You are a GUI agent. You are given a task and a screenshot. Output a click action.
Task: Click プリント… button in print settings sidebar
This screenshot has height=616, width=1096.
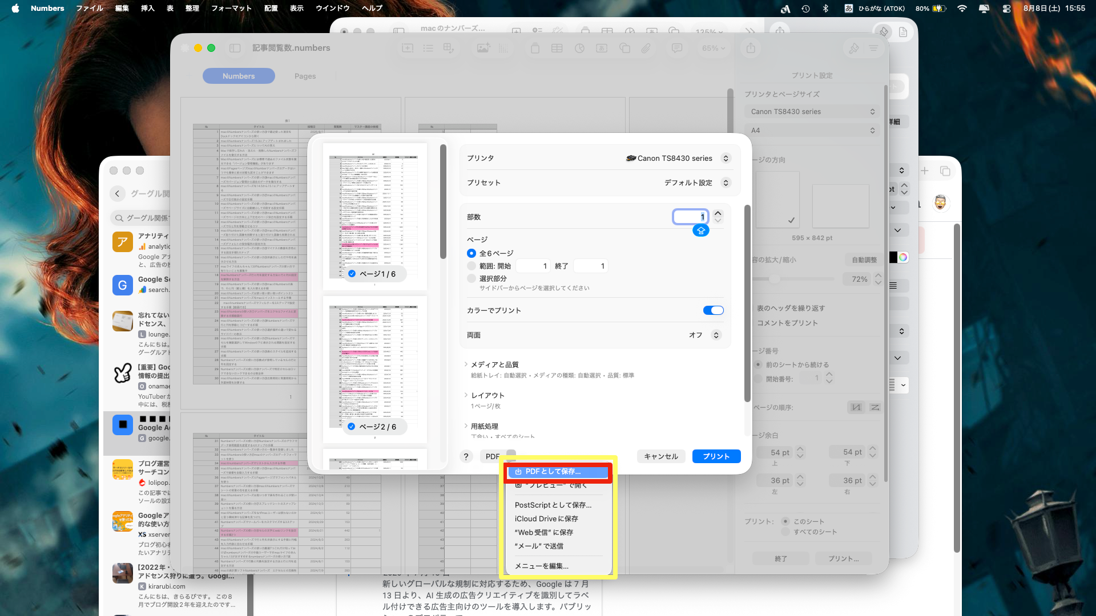(x=844, y=558)
